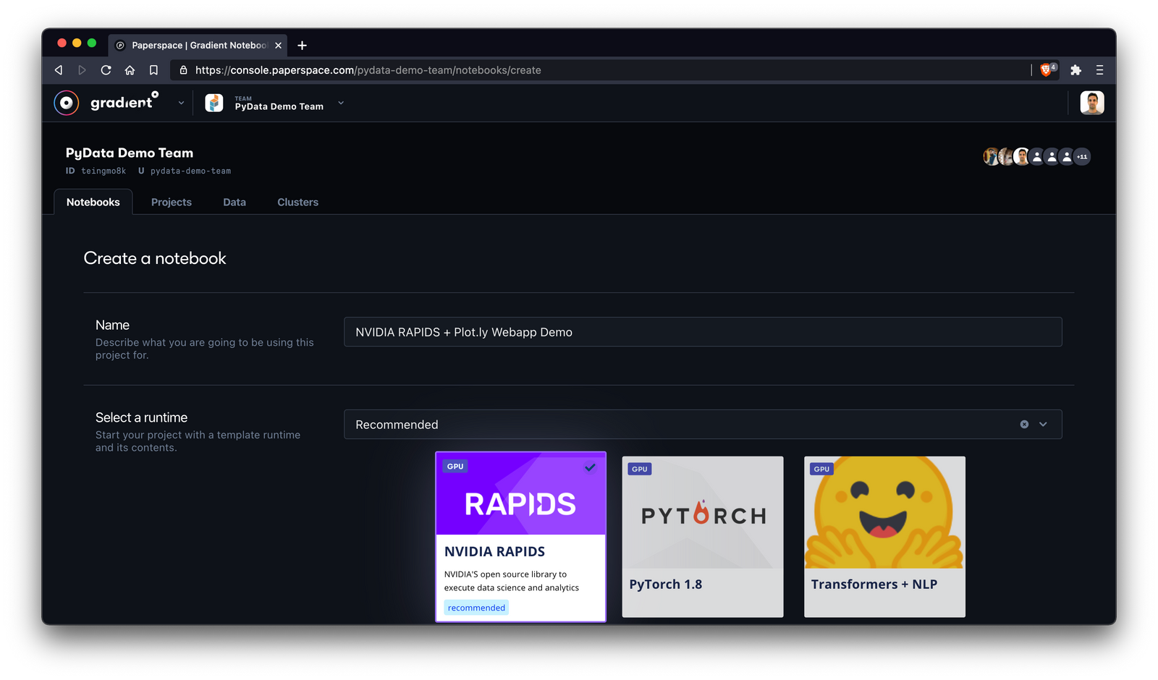The width and height of the screenshot is (1158, 680).
Task: Click the GPU badge on the RAPIDS card
Action: click(455, 466)
